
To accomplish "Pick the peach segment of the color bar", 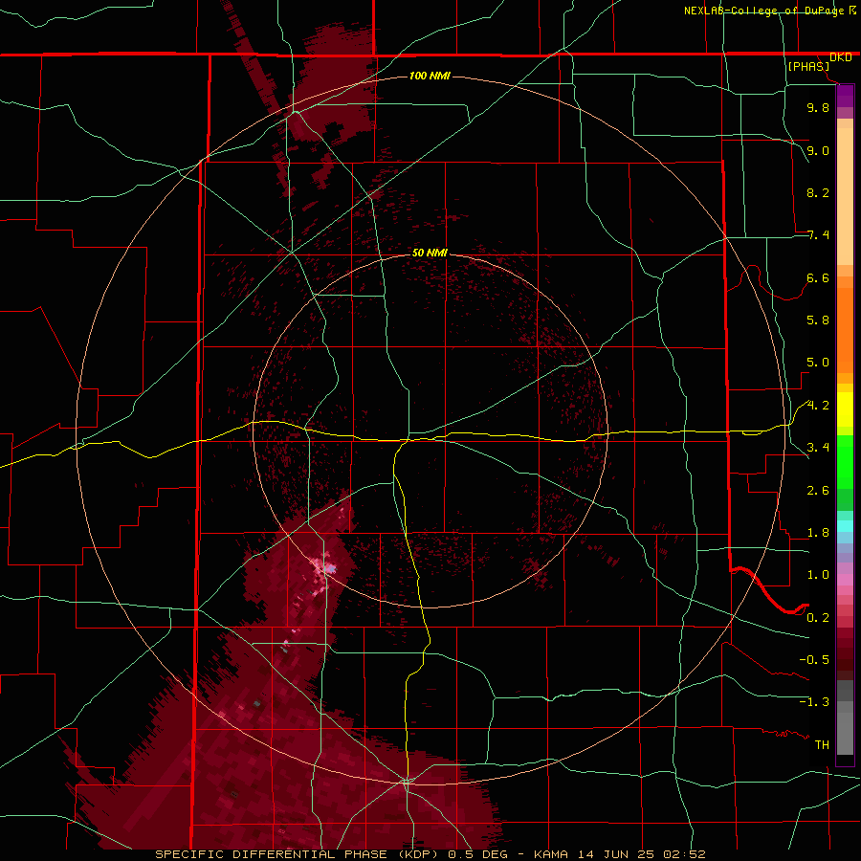I will click(x=845, y=192).
